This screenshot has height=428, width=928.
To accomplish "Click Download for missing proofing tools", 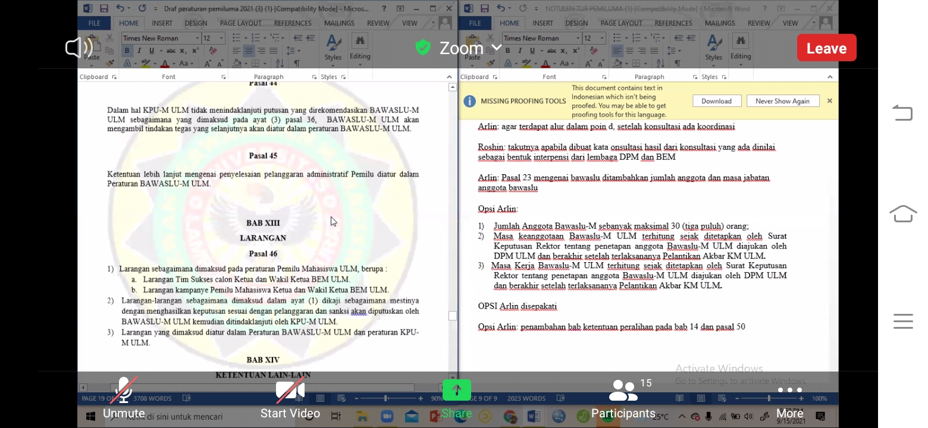I will [x=716, y=101].
